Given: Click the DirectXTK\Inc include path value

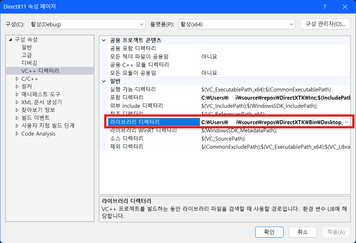Looking at the screenshot, I should point(276,97).
